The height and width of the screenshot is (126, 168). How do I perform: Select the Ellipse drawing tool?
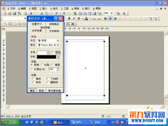click(x=24, y=24)
